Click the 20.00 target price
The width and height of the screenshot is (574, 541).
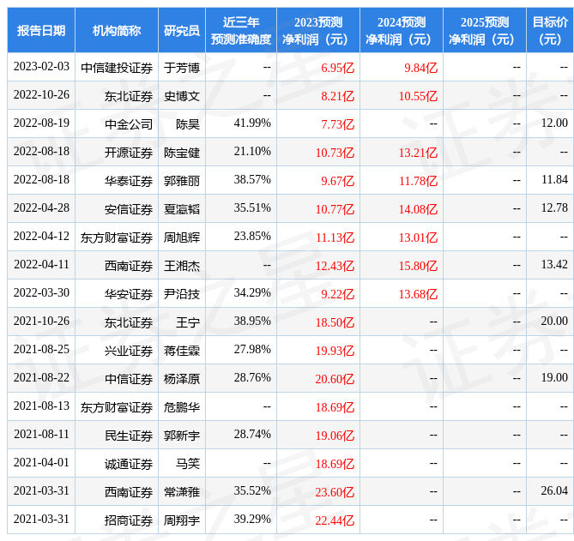pos(554,322)
